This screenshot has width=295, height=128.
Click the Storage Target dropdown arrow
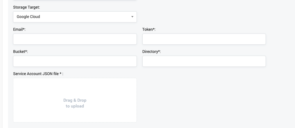(132, 17)
